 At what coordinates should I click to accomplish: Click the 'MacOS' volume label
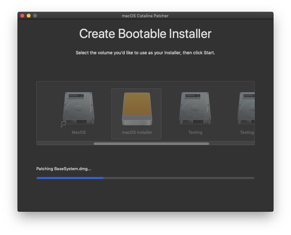point(79,132)
